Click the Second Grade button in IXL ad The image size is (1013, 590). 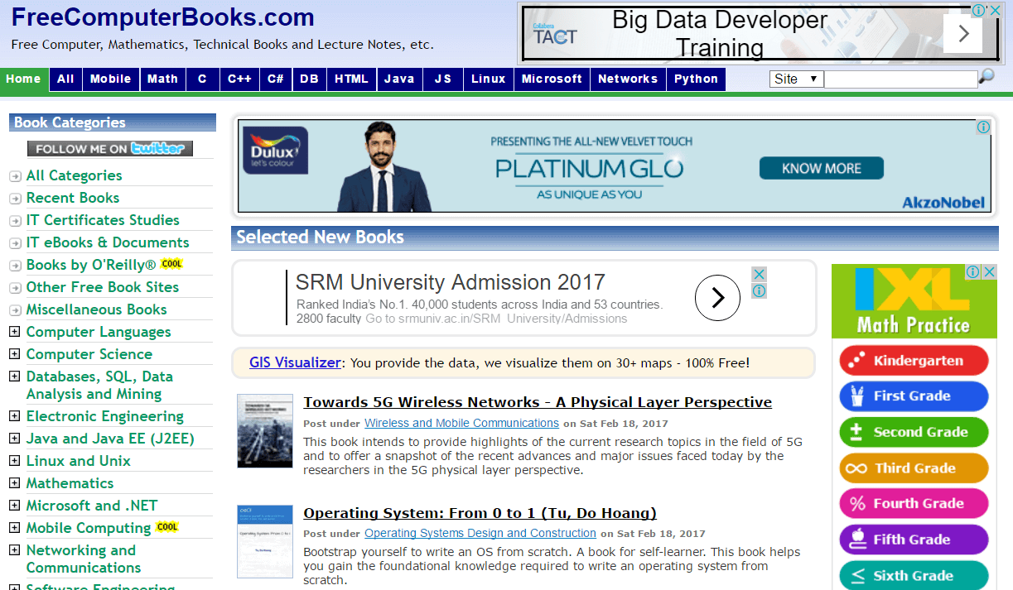click(914, 432)
